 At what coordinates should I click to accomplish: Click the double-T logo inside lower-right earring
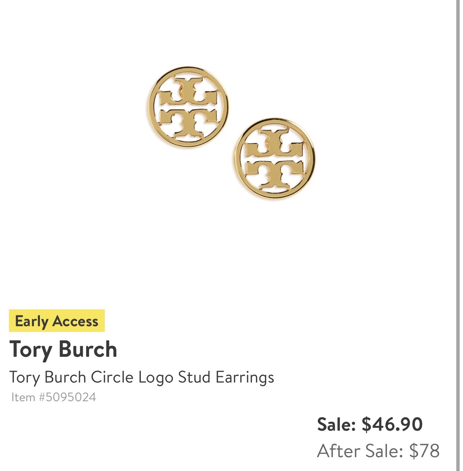275,159
